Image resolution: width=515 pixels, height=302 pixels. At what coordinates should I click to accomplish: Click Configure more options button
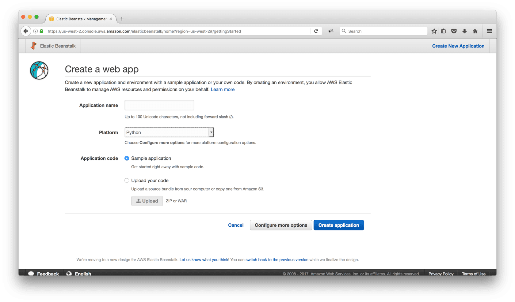[281, 225]
